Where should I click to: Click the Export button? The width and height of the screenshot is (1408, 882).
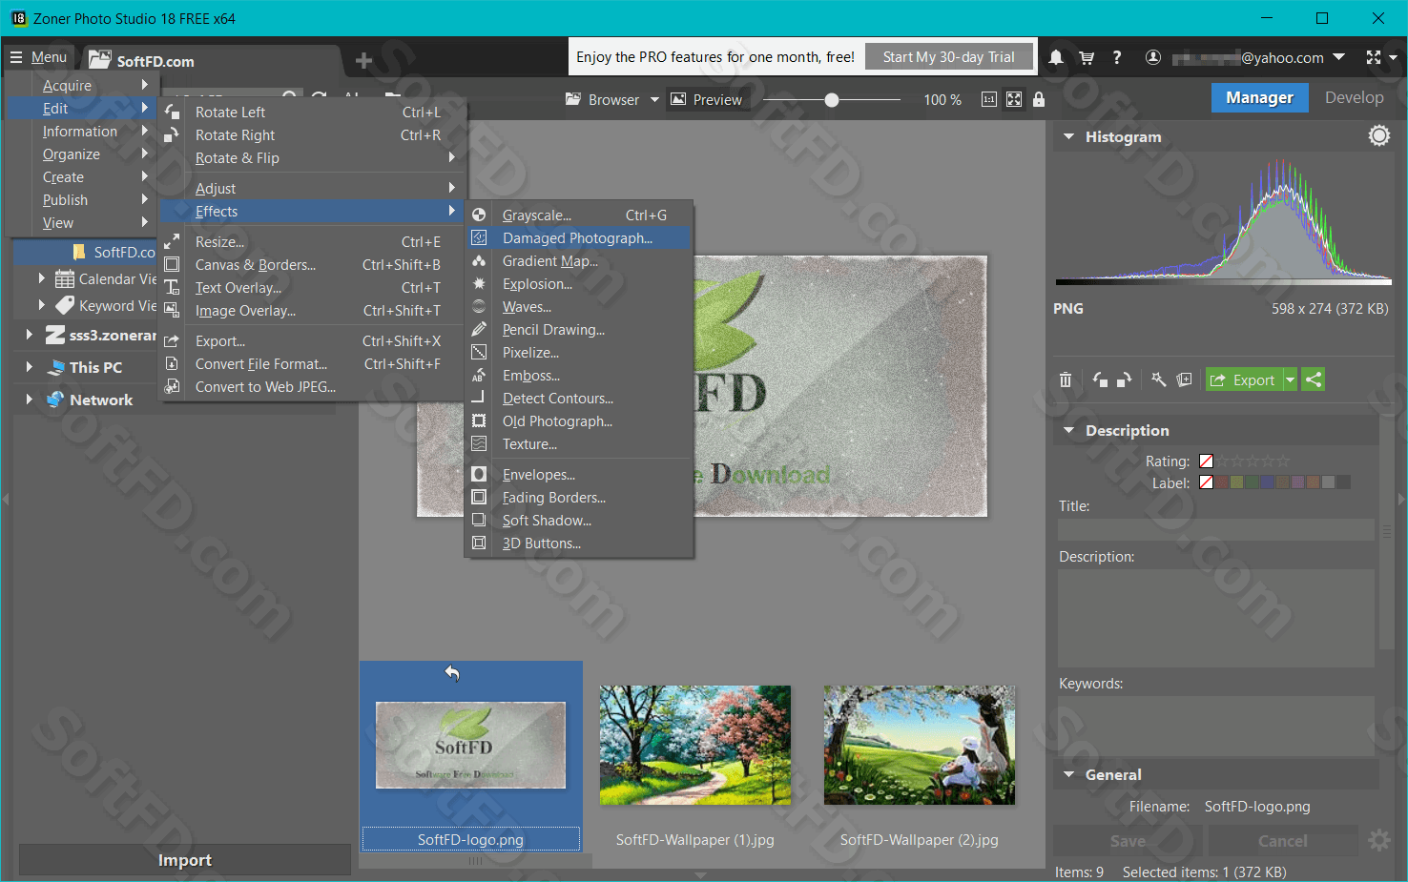tap(1244, 379)
